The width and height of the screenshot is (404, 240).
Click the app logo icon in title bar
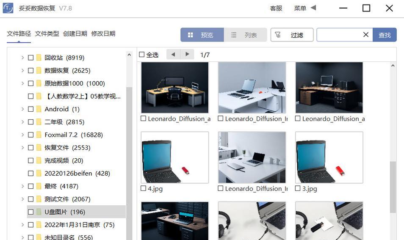8,8
